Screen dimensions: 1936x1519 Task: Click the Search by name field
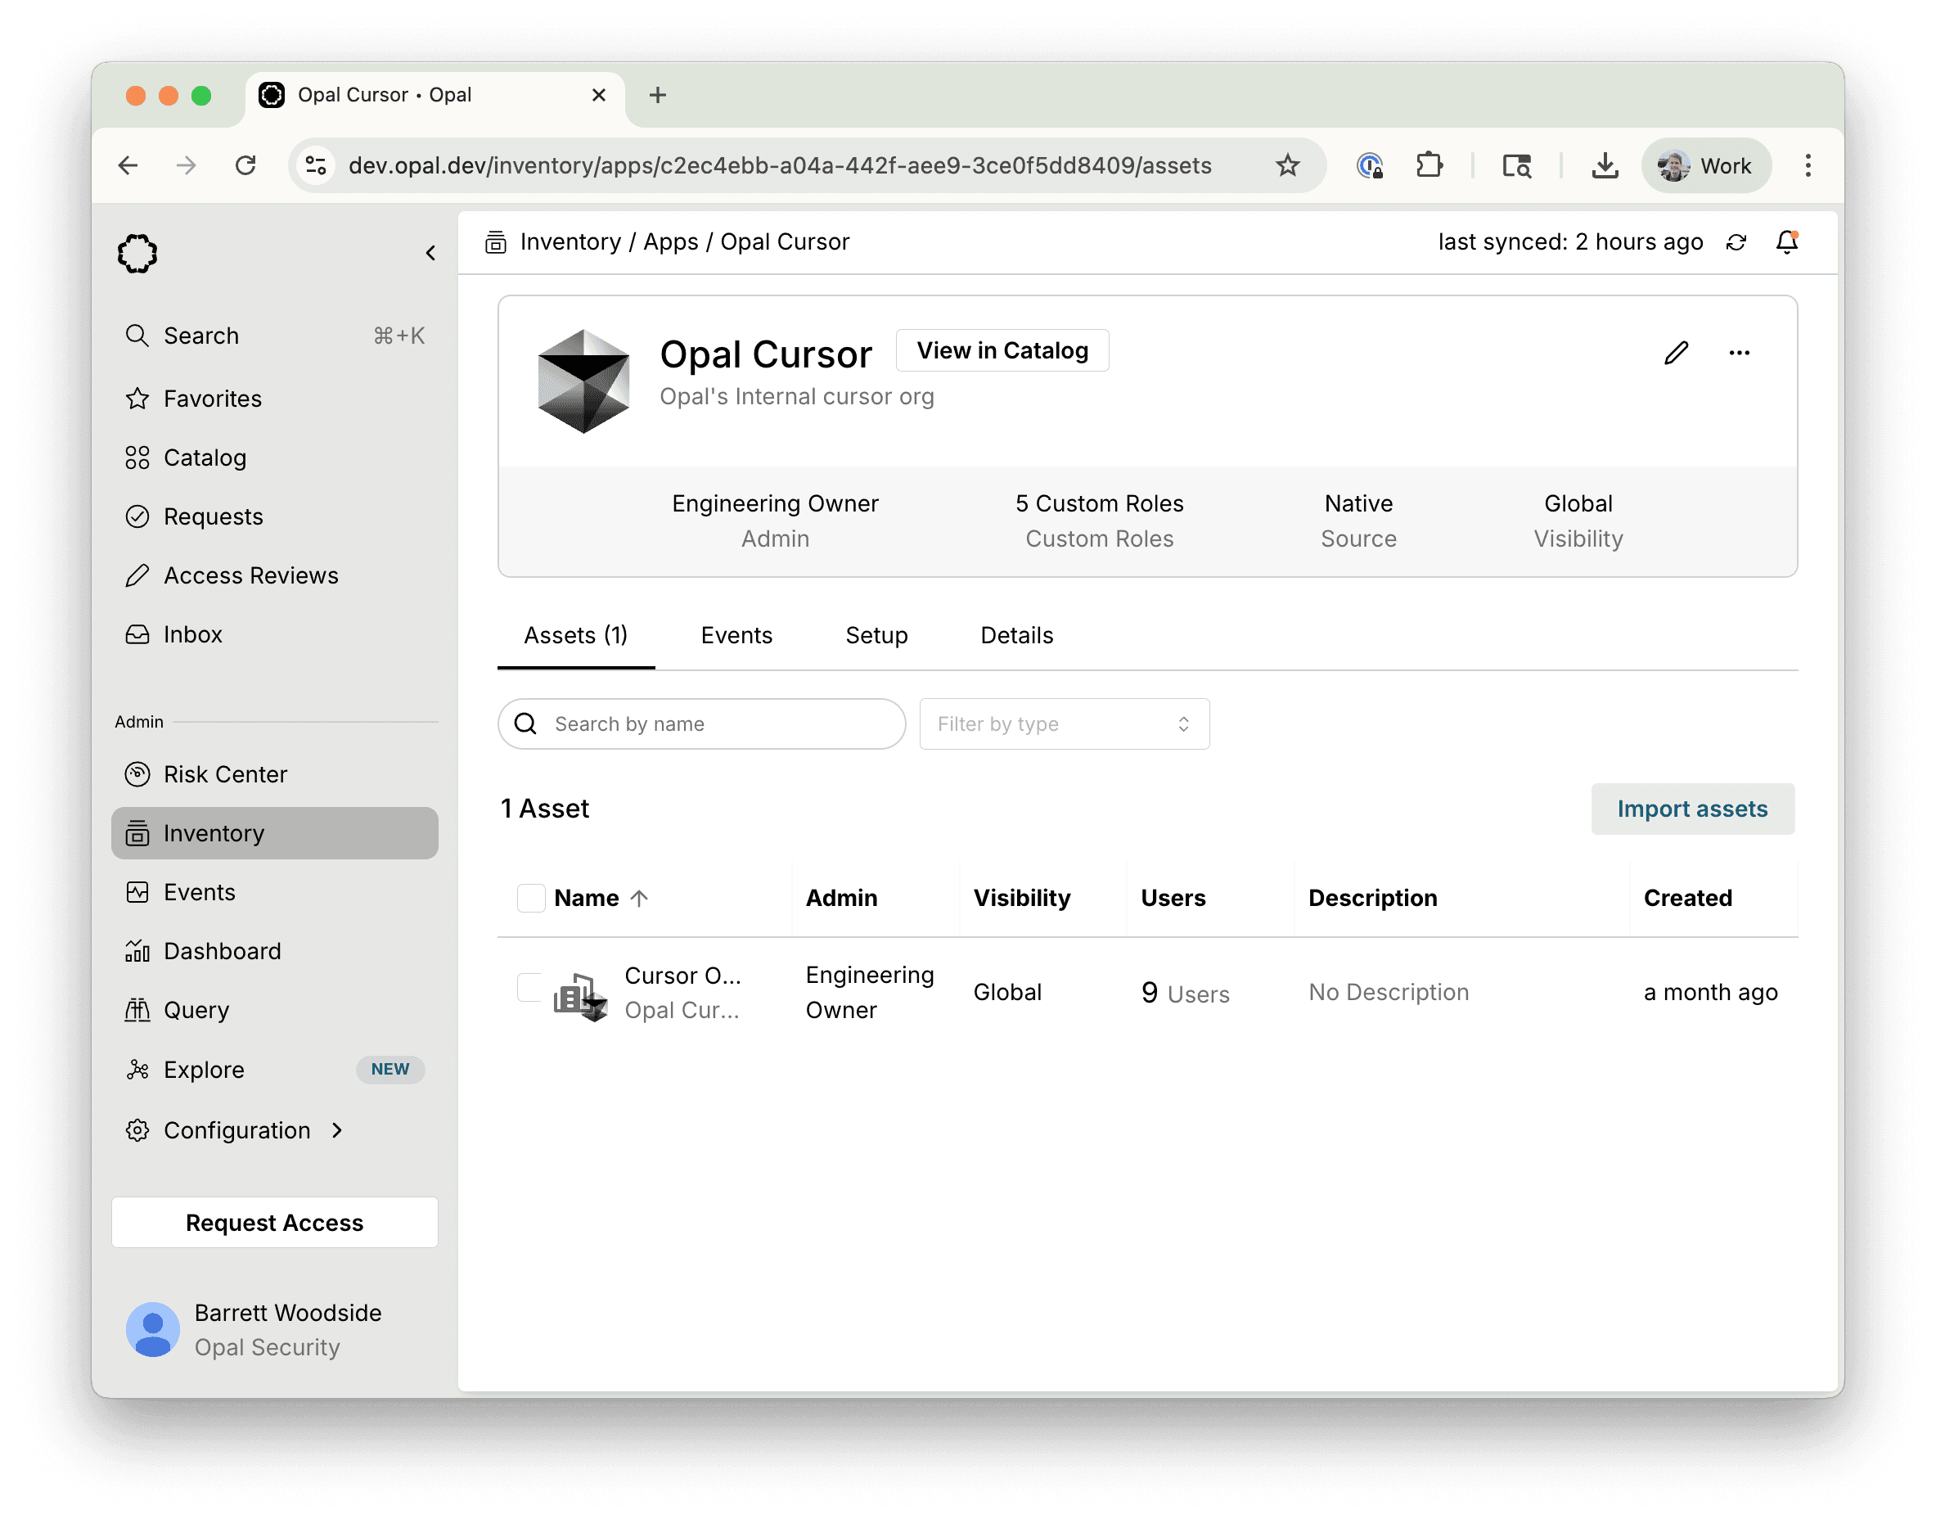pyautogui.click(x=703, y=724)
